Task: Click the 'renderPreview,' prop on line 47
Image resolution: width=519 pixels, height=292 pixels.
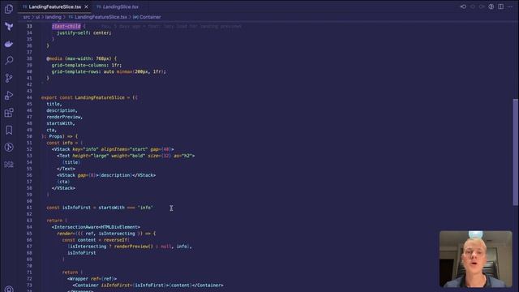Action: [64, 117]
